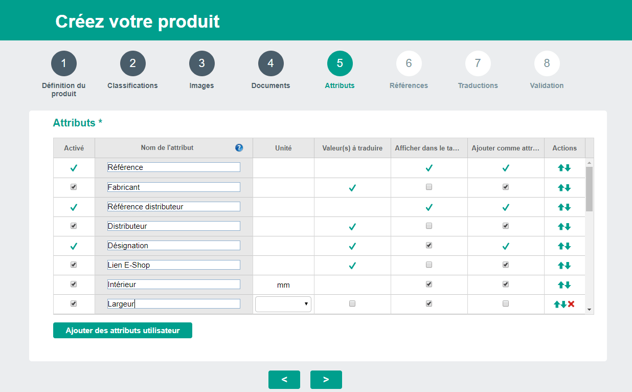Click the Intérieur attribute name field
Image resolution: width=632 pixels, height=392 pixels.
click(x=173, y=284)
